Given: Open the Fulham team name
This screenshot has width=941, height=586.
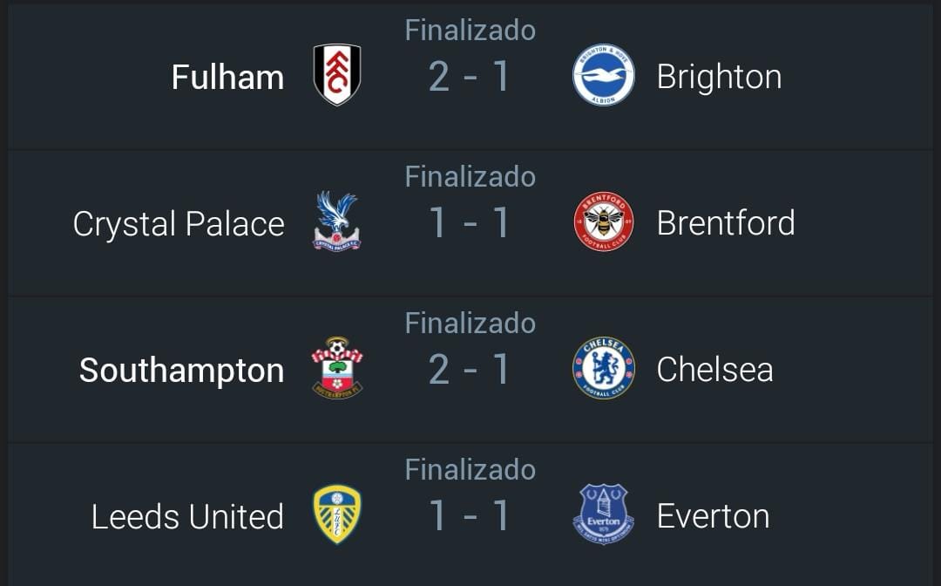Looking at the screenshot, I should pos(227,78).
